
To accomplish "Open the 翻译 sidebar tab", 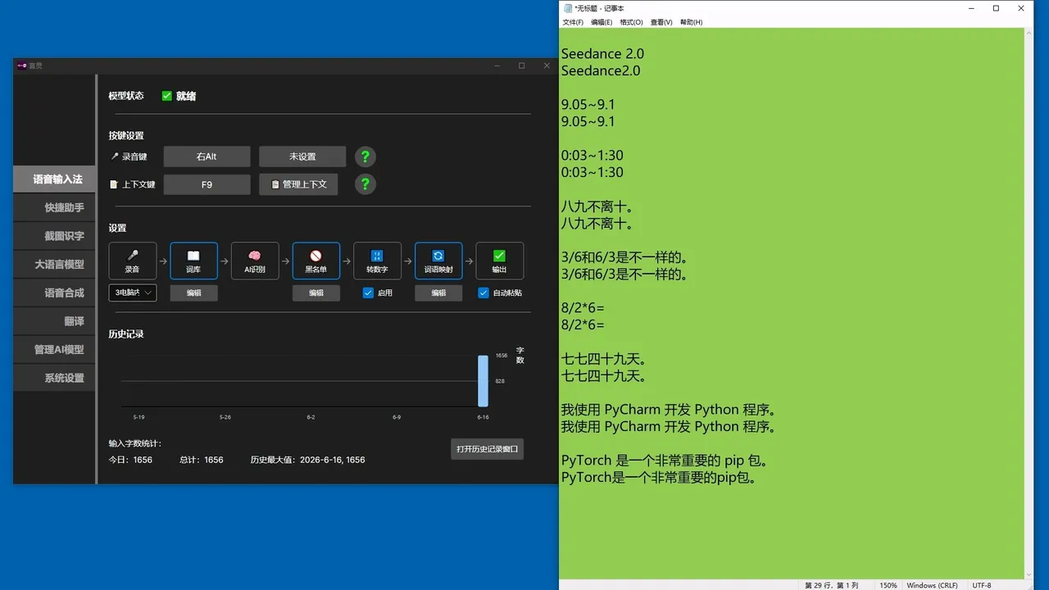I will 55,321.
